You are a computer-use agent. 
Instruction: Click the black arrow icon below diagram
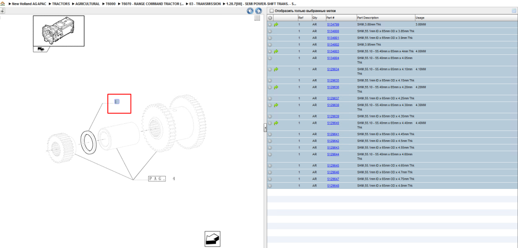pyautogui.click(x=212, y=239)
